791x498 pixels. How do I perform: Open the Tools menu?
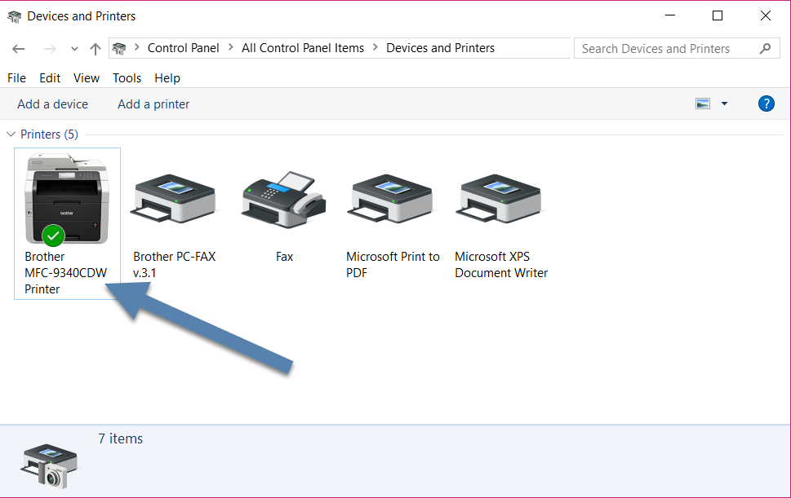tap(127, 77)
